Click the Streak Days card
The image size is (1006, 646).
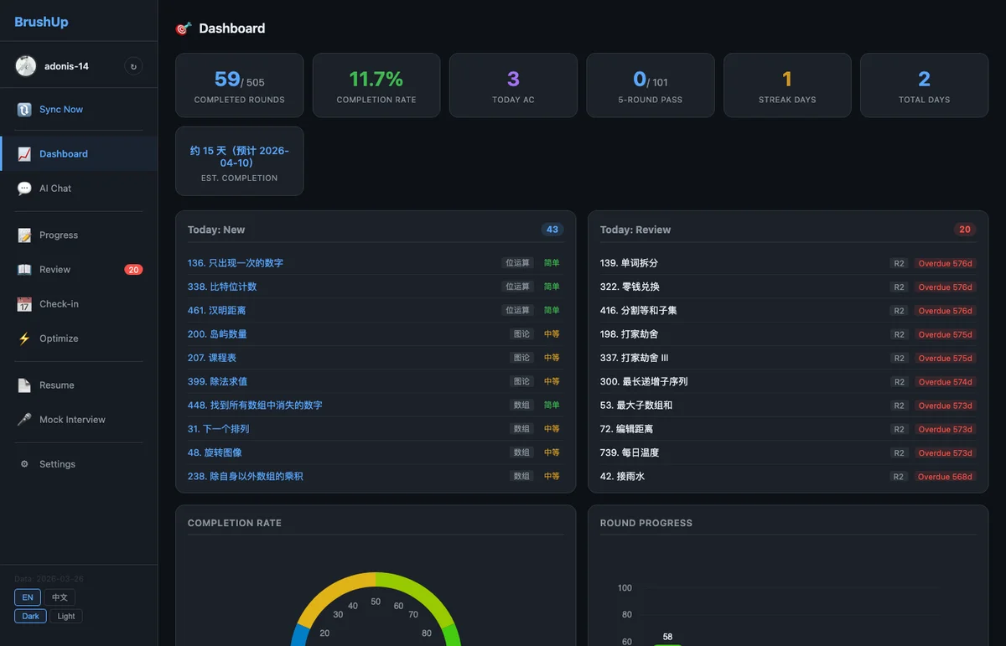(x=787, y=85)
